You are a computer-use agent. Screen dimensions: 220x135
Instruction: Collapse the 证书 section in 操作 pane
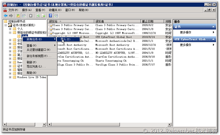[213, 27]
